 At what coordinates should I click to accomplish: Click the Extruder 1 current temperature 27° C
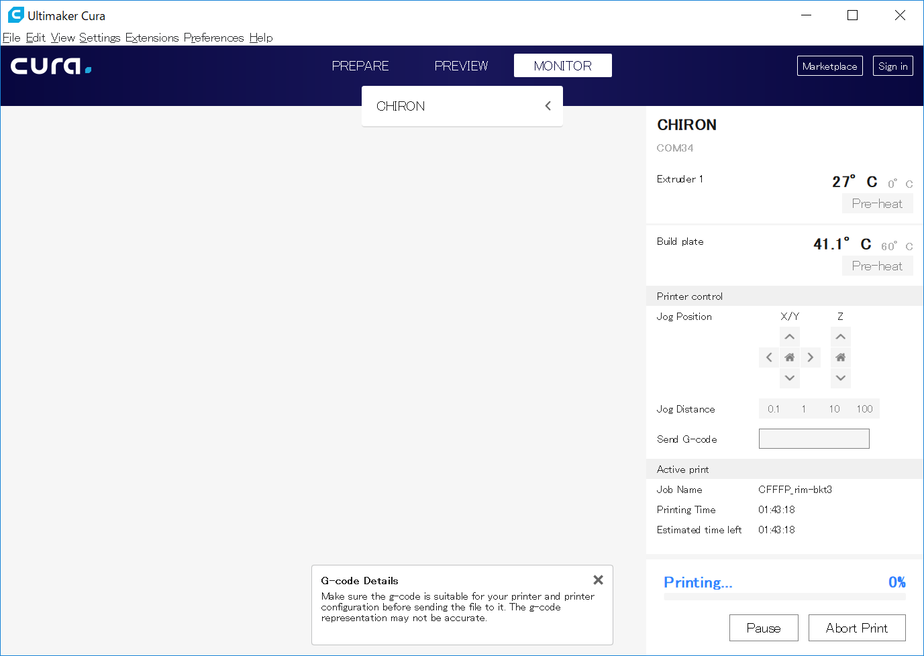[x=855, y=182]
